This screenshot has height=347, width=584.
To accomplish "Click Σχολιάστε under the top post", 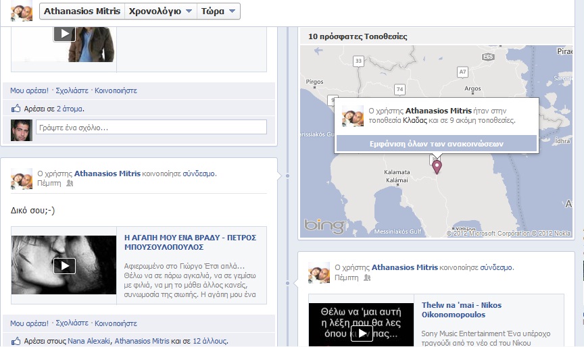I will click(73, 90).
